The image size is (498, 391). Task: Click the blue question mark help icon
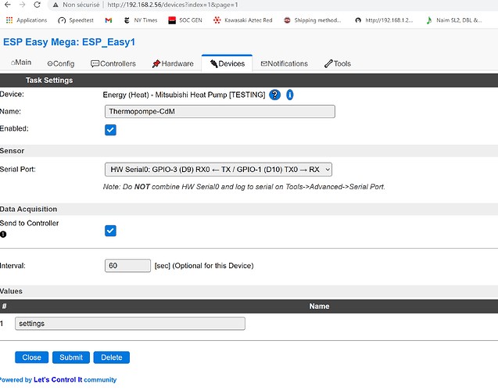pyautogui.click(x=274, y=95)
